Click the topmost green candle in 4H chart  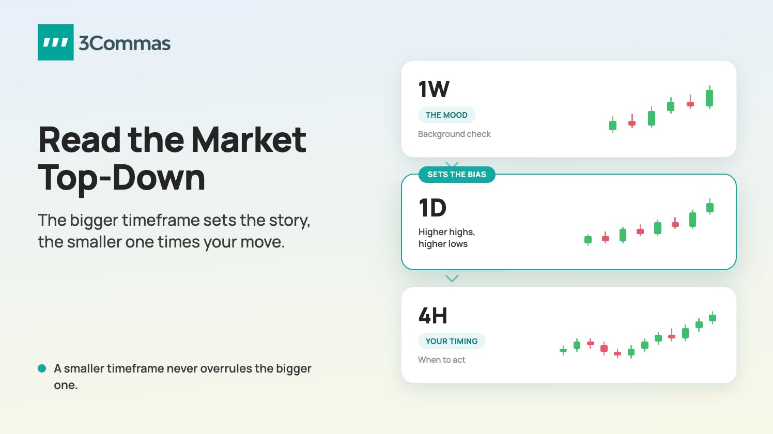pos(713,318)
